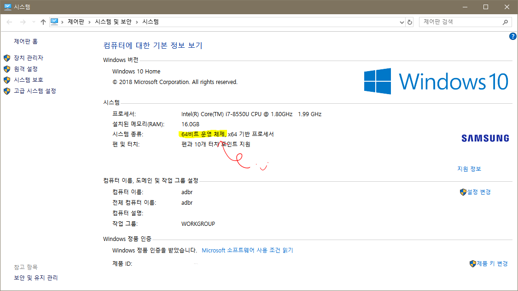
Task: Open 장치 관리자 link
Action: coord(29,58)
